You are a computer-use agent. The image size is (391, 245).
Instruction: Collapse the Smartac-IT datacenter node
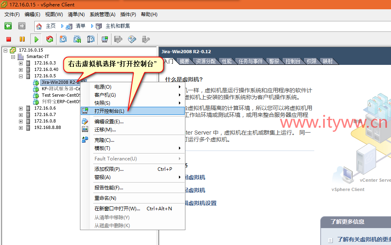coord(13,57)
